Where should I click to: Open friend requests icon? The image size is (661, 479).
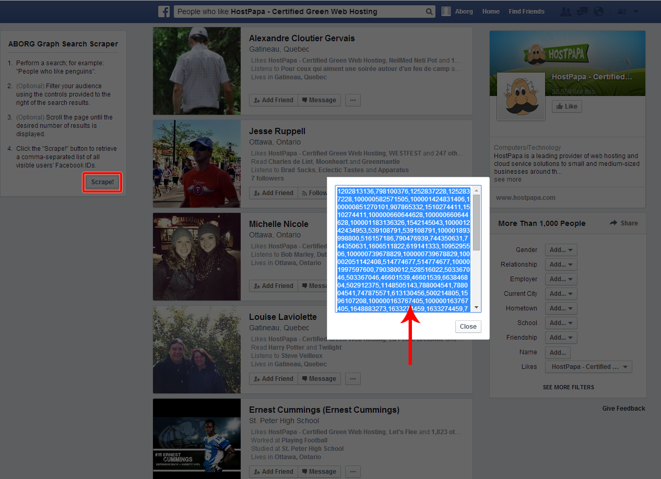point(565,11)
